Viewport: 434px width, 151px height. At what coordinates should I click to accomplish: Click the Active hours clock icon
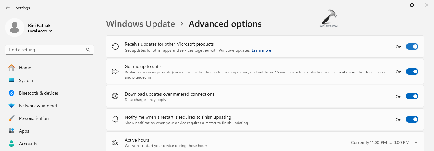[115, 142]
